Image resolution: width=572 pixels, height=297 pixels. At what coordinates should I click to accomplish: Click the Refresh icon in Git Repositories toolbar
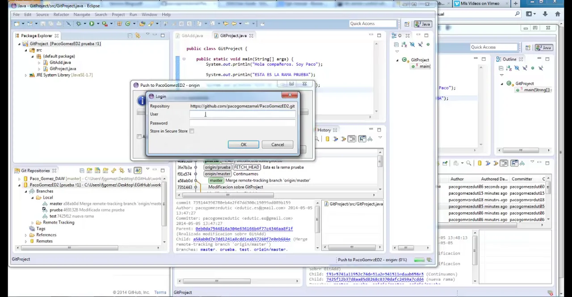[x=114, y=170]
